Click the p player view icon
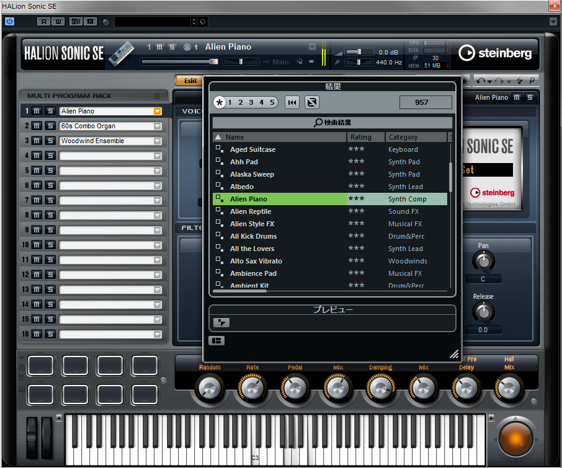Screen dimensions: 562x468 point(532,81)
